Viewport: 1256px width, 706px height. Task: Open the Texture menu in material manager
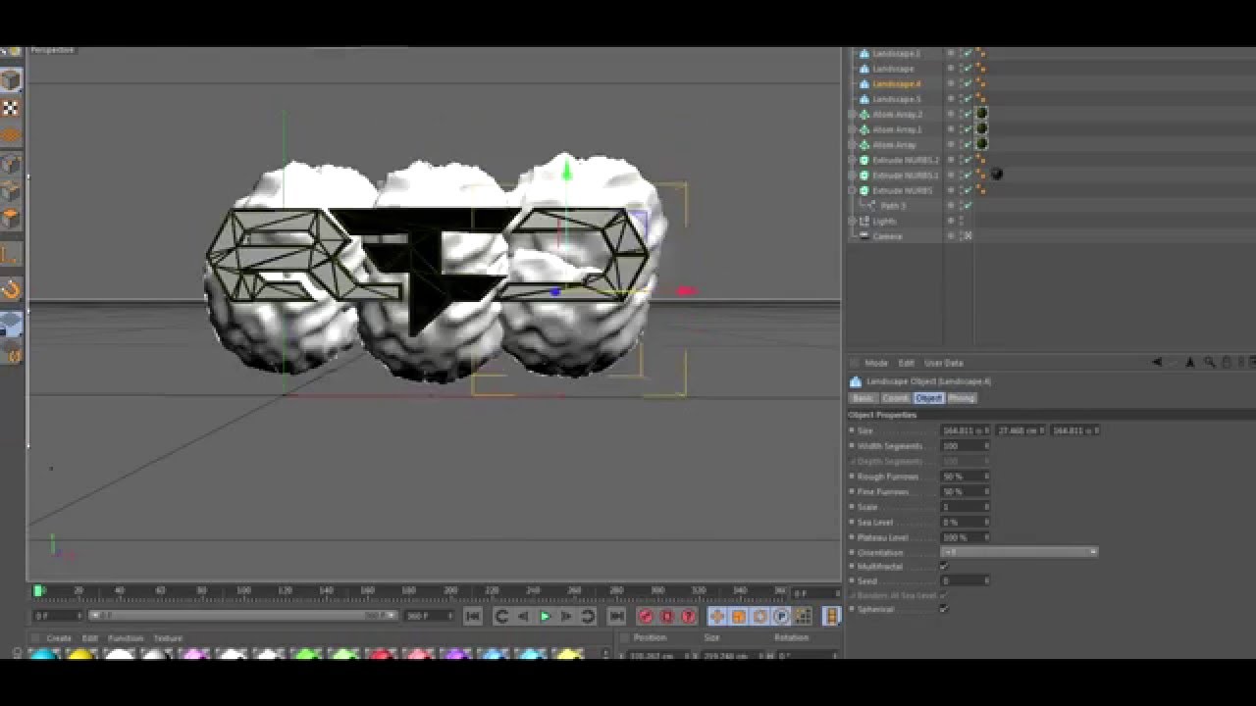[168, 638]
